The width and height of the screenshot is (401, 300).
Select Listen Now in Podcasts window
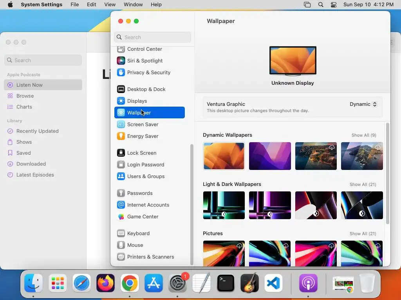click(43, 85)
